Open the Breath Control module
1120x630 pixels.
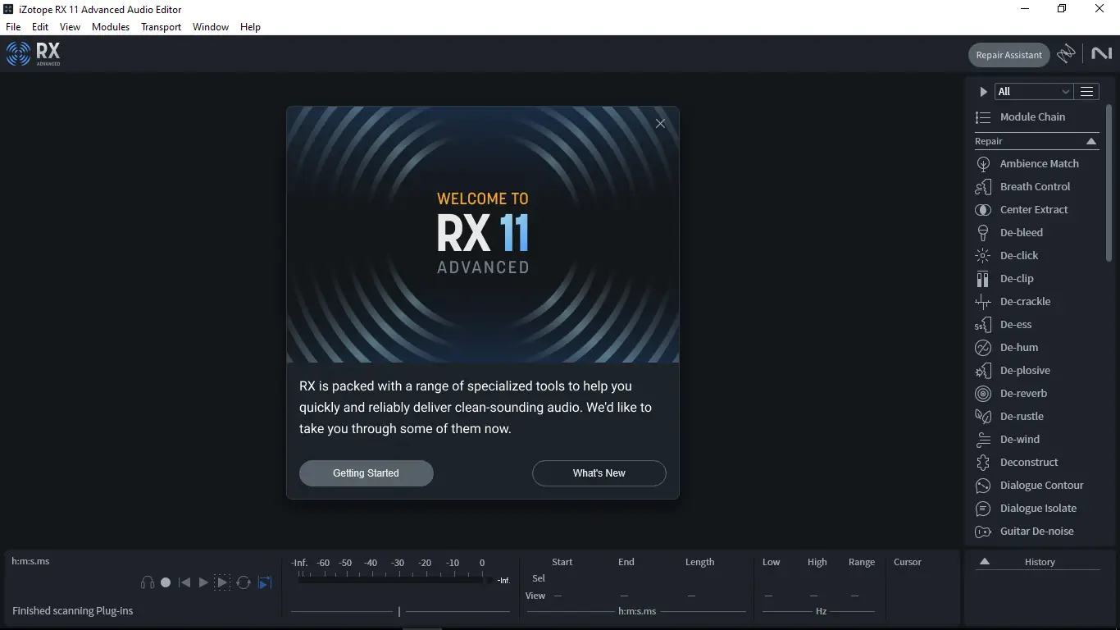tap(1036, 186)
